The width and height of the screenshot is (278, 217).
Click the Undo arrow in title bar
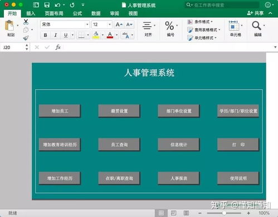point(57,5)
